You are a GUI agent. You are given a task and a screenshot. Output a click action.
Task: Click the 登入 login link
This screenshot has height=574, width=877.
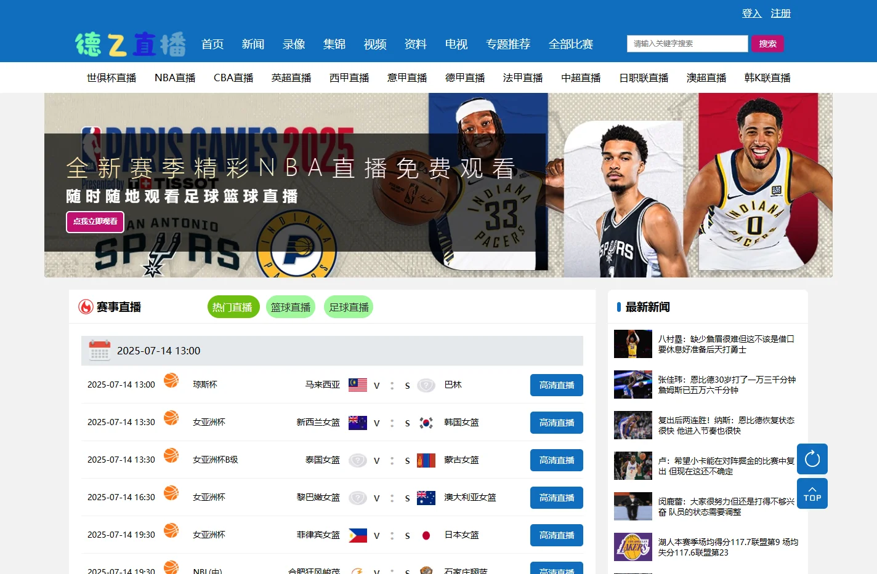tap(752, 13)
